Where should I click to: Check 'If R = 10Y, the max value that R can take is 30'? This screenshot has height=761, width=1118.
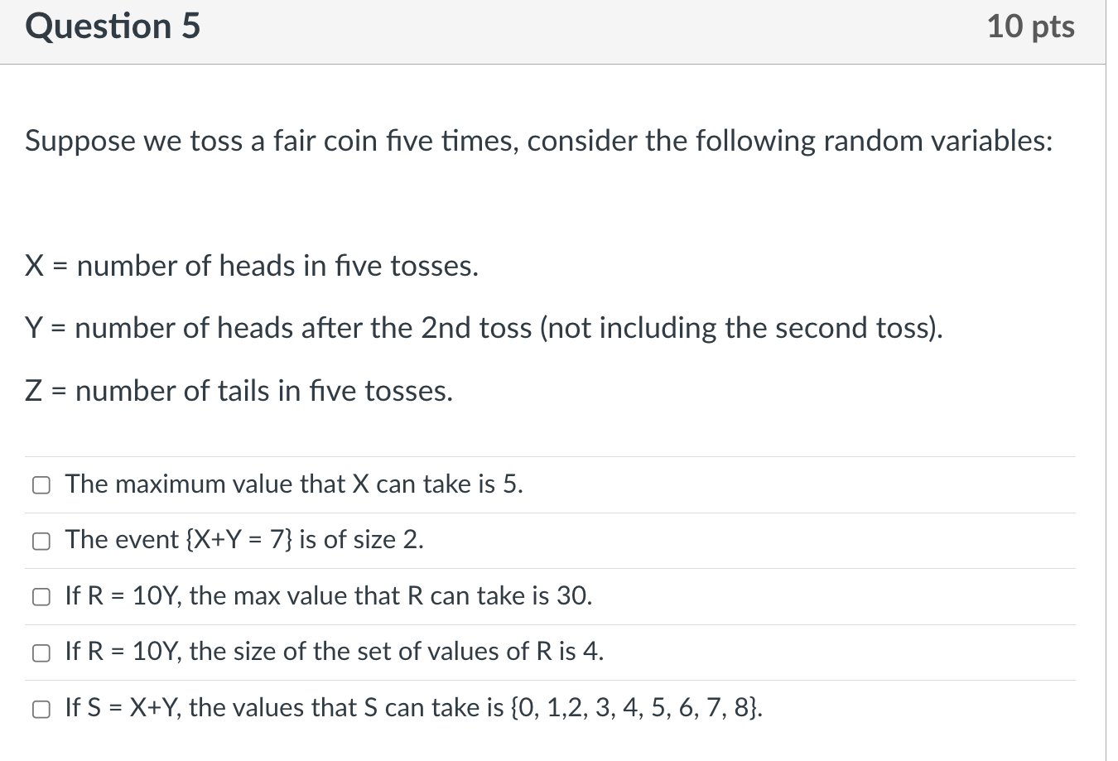[41, 596]
